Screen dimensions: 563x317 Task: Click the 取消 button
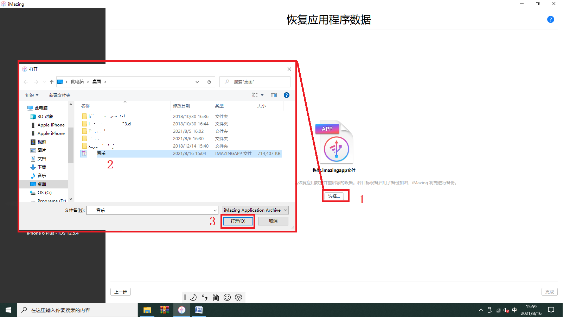click(x=273, y=221)
